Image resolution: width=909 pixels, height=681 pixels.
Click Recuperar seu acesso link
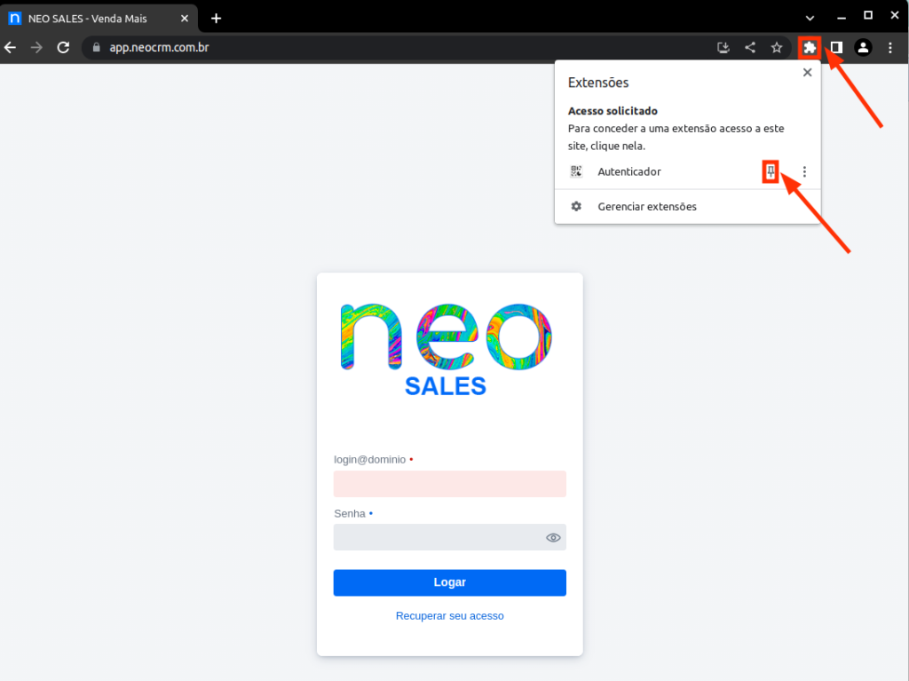[449, 615]
